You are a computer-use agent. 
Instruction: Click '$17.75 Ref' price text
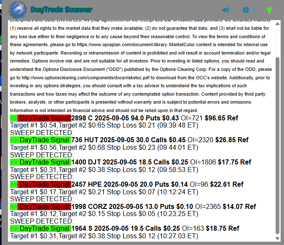click(x=235, y=162)
